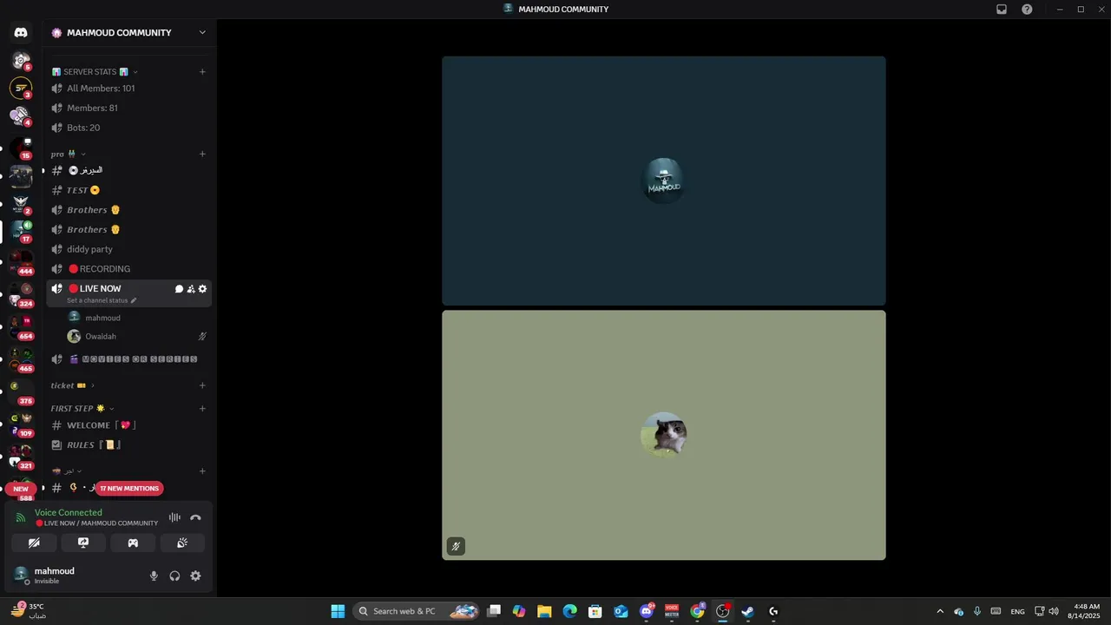Collapse the SERVER STATS category
The image size is (1111, 625).
[95, 72]
